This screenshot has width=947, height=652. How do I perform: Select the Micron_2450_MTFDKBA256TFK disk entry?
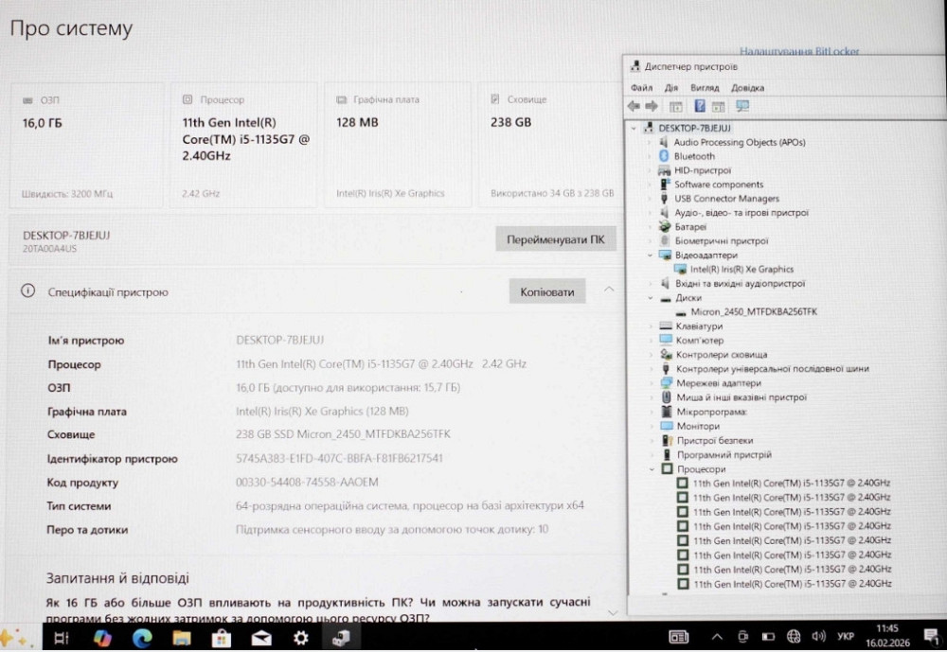pyautogui.click(x=753, y=311)
